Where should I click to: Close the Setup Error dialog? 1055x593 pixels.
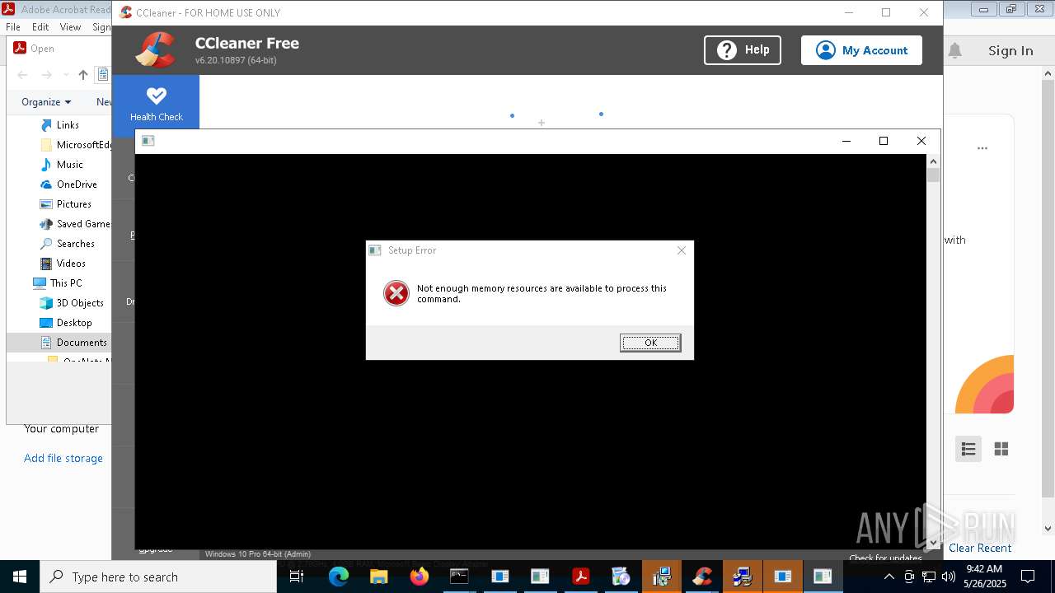682,250
